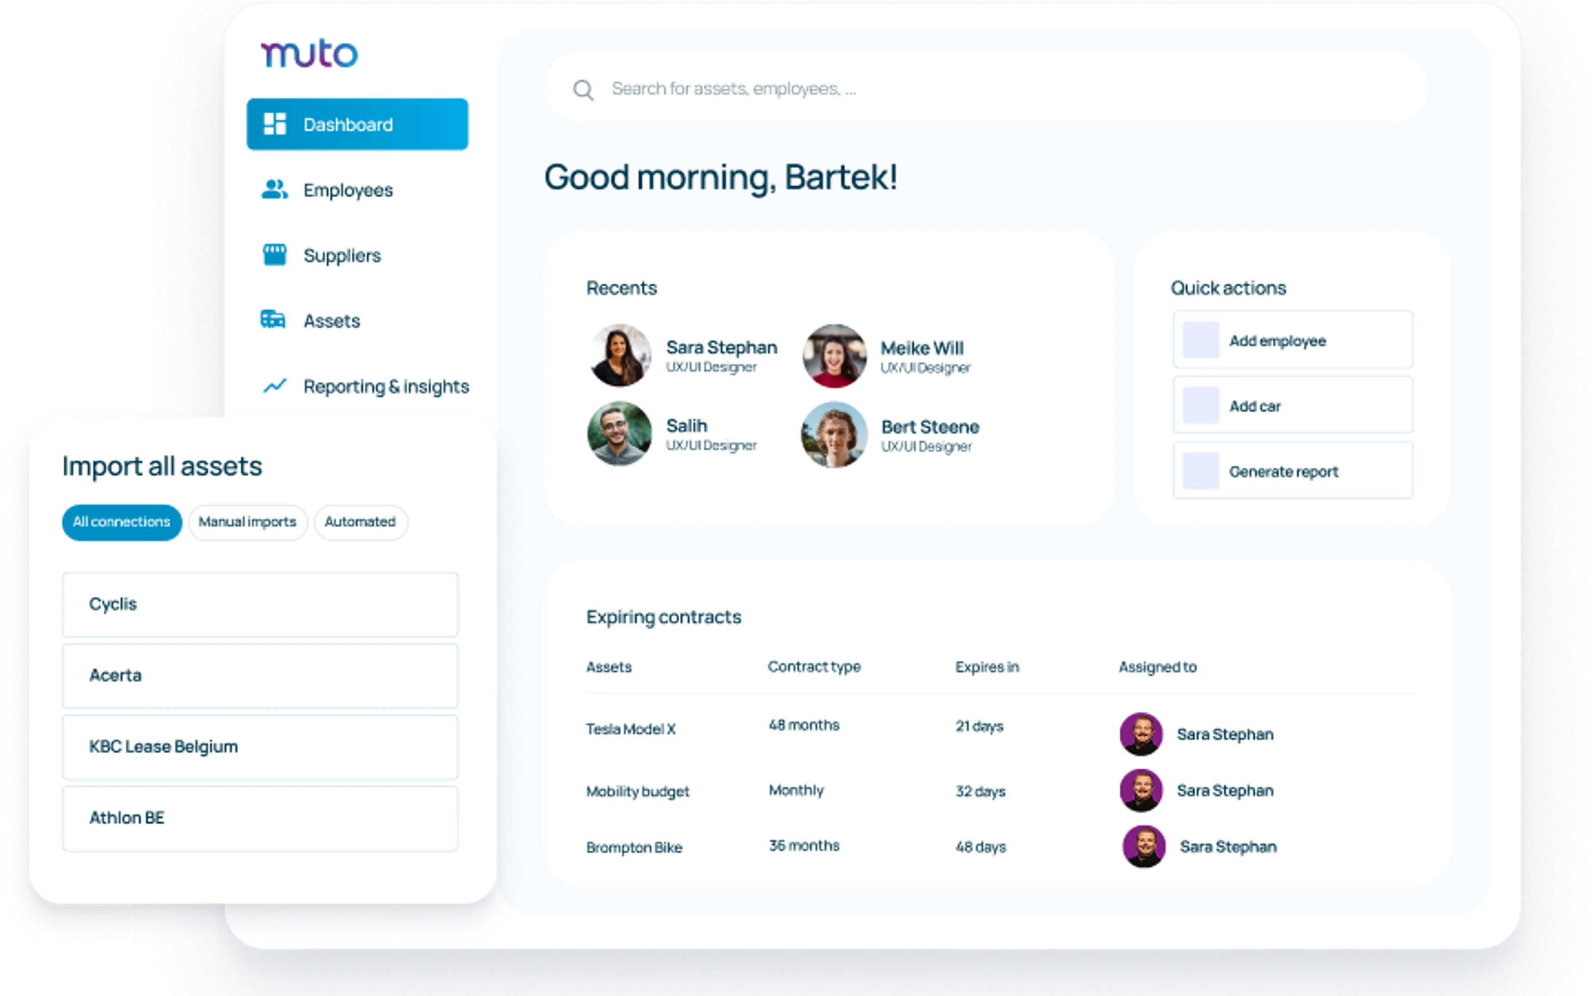This screenshot has height=996, width=1594.
Task: Click the 36 months contract value
Action: (x=804, y=846)
